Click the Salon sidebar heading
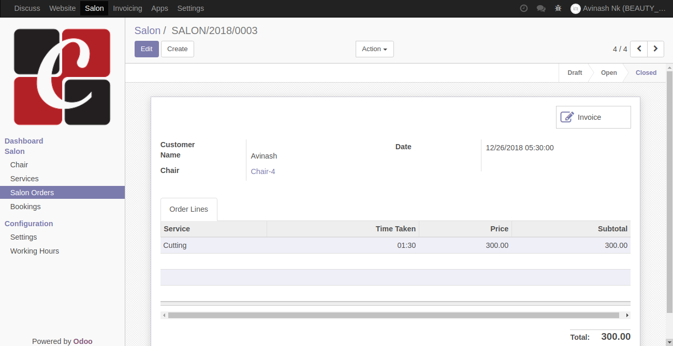Image resolution: width=673 pixels, height=346 pixels. (14, 151)
